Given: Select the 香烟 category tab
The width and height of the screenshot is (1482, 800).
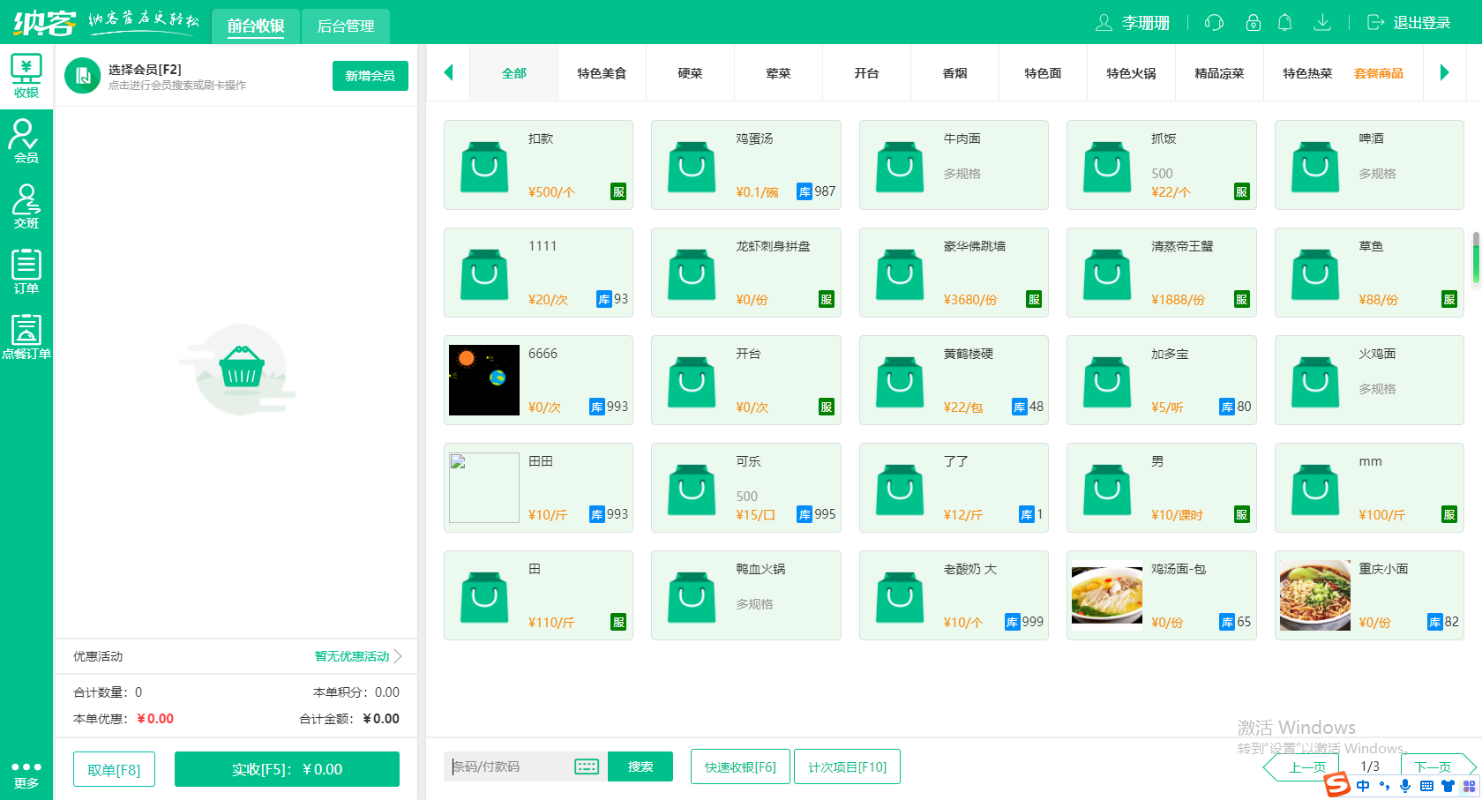Looking at the screenshot, I should coord(954,73).
